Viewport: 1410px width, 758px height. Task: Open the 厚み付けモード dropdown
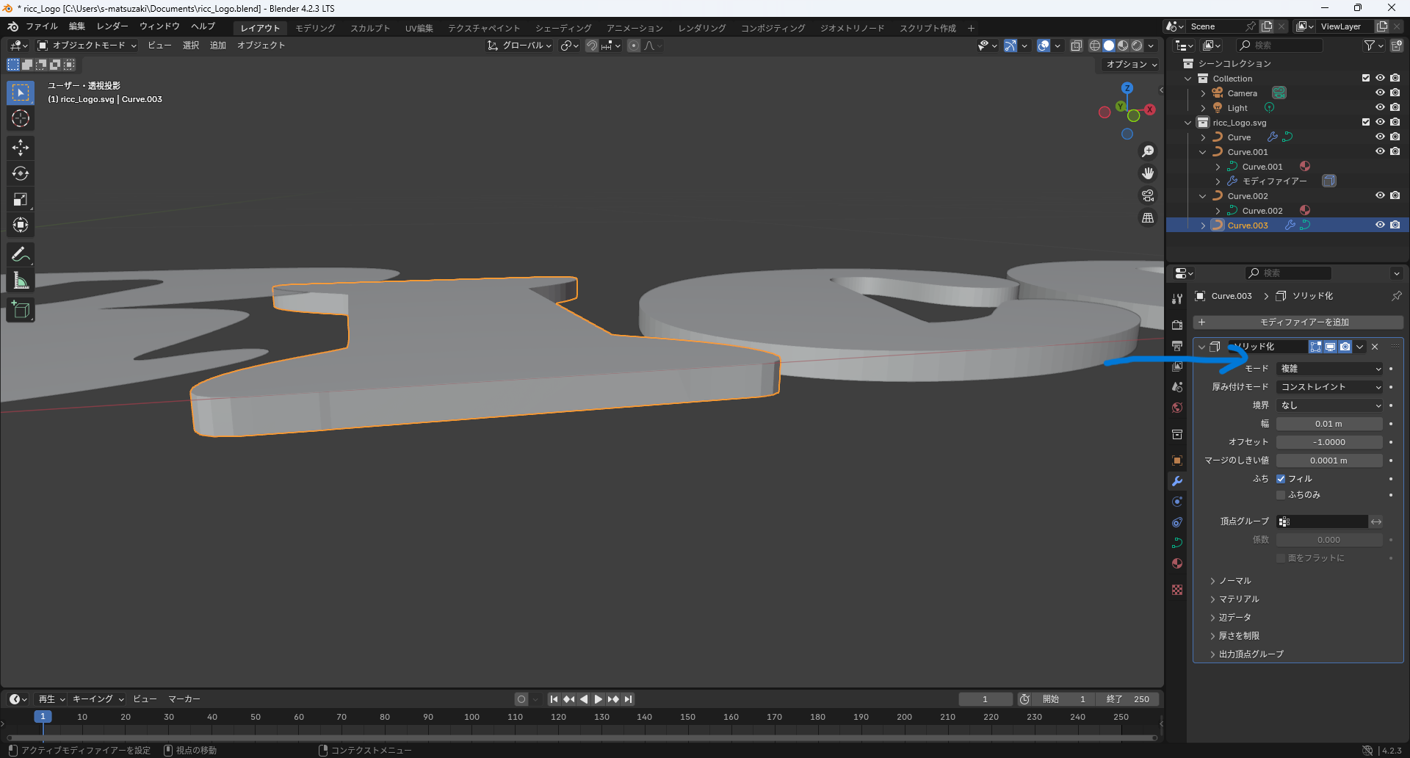click(1330, 387)
